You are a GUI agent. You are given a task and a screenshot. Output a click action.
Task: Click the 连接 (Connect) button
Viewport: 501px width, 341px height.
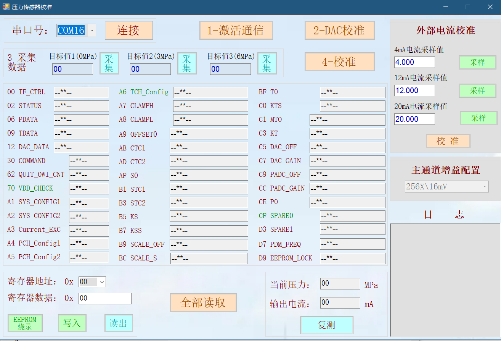click(x=129, y=30)
